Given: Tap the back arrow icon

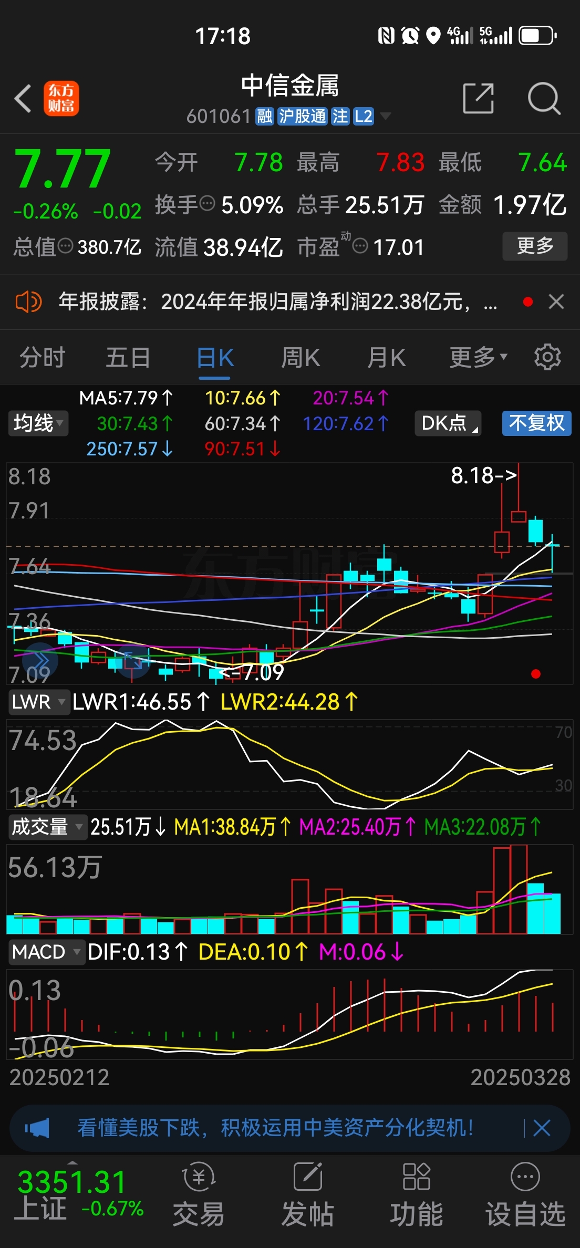Looking at the screenshot, I should pos(23,98).
